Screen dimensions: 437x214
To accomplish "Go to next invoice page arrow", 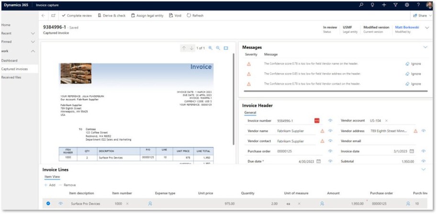I will click(x=191, y=48).
